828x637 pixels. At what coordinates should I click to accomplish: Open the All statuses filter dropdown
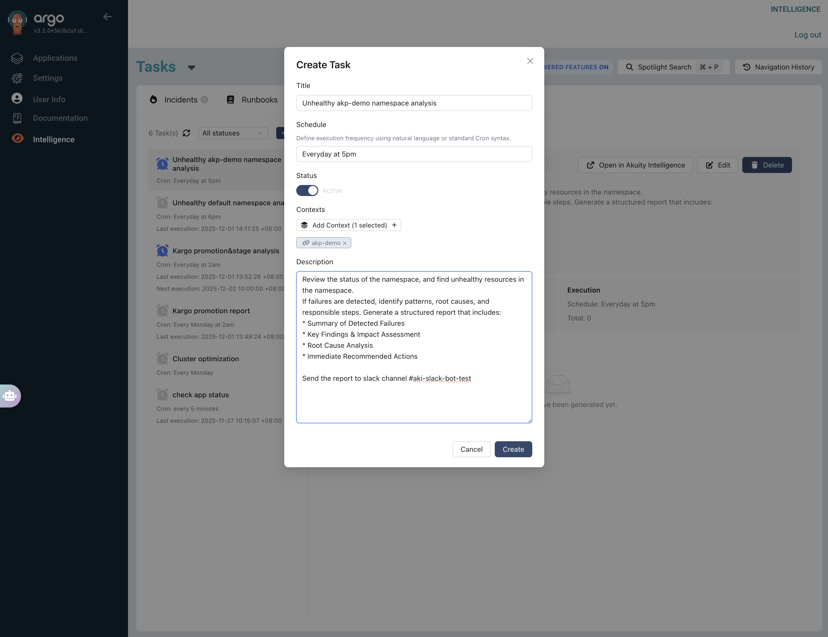point(233,133)
